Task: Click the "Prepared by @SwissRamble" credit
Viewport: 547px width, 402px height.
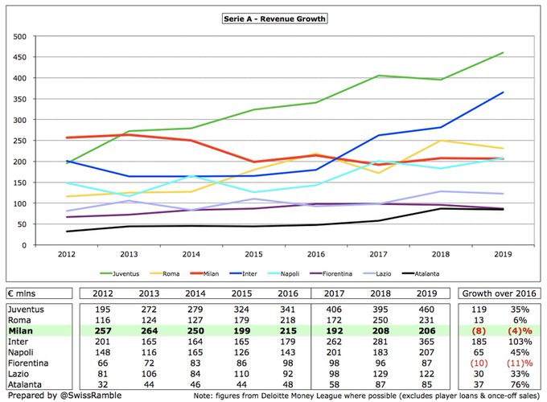Action: 65,396
